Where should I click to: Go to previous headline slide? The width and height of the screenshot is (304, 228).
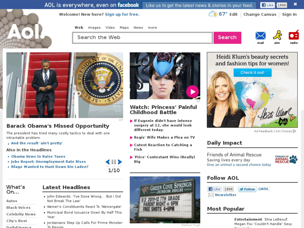point(107,161)
